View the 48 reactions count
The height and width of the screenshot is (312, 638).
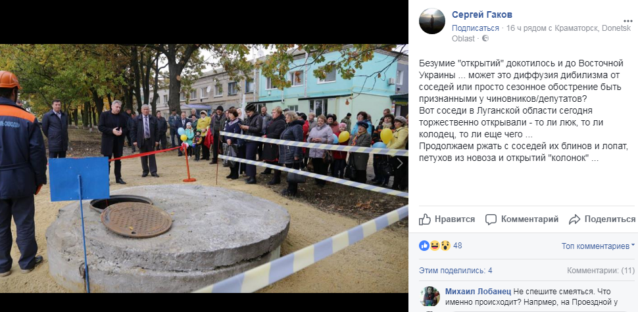pos(457,246)
